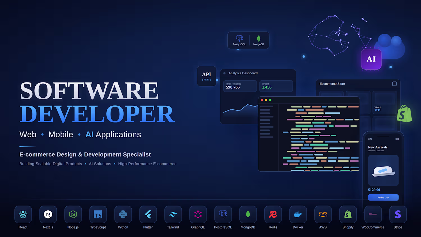421x237 pixels.
Task: Select PostgreSQL icon in the tech stack row
Action: (x=223, y=215)
